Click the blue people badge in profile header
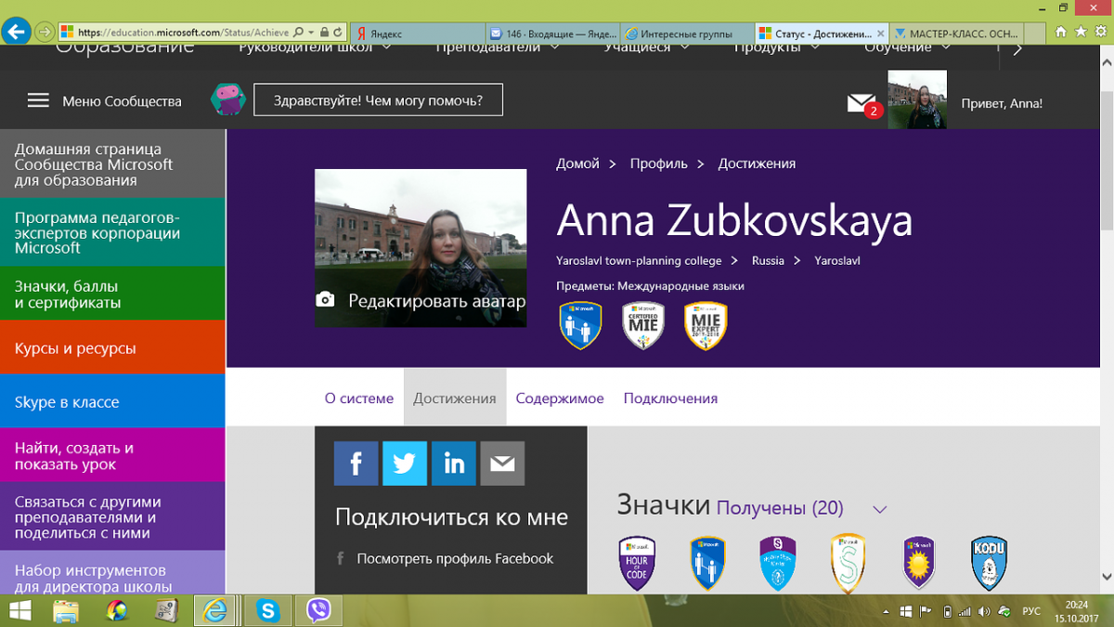Viewport: 1114px width, 627px height. [581, 325]
